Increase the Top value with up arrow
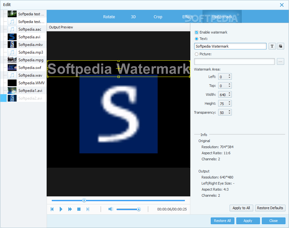The height and width of the screenshot is (228, 289). 229,84
